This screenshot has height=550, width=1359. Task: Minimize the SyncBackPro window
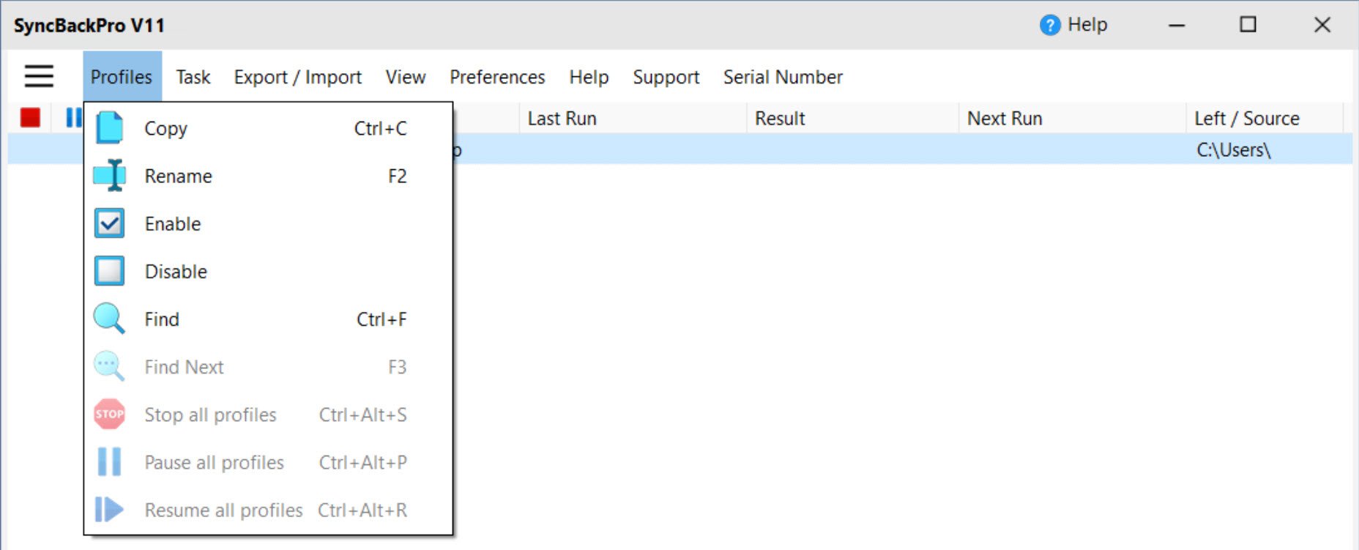(x=1177, y=25)
